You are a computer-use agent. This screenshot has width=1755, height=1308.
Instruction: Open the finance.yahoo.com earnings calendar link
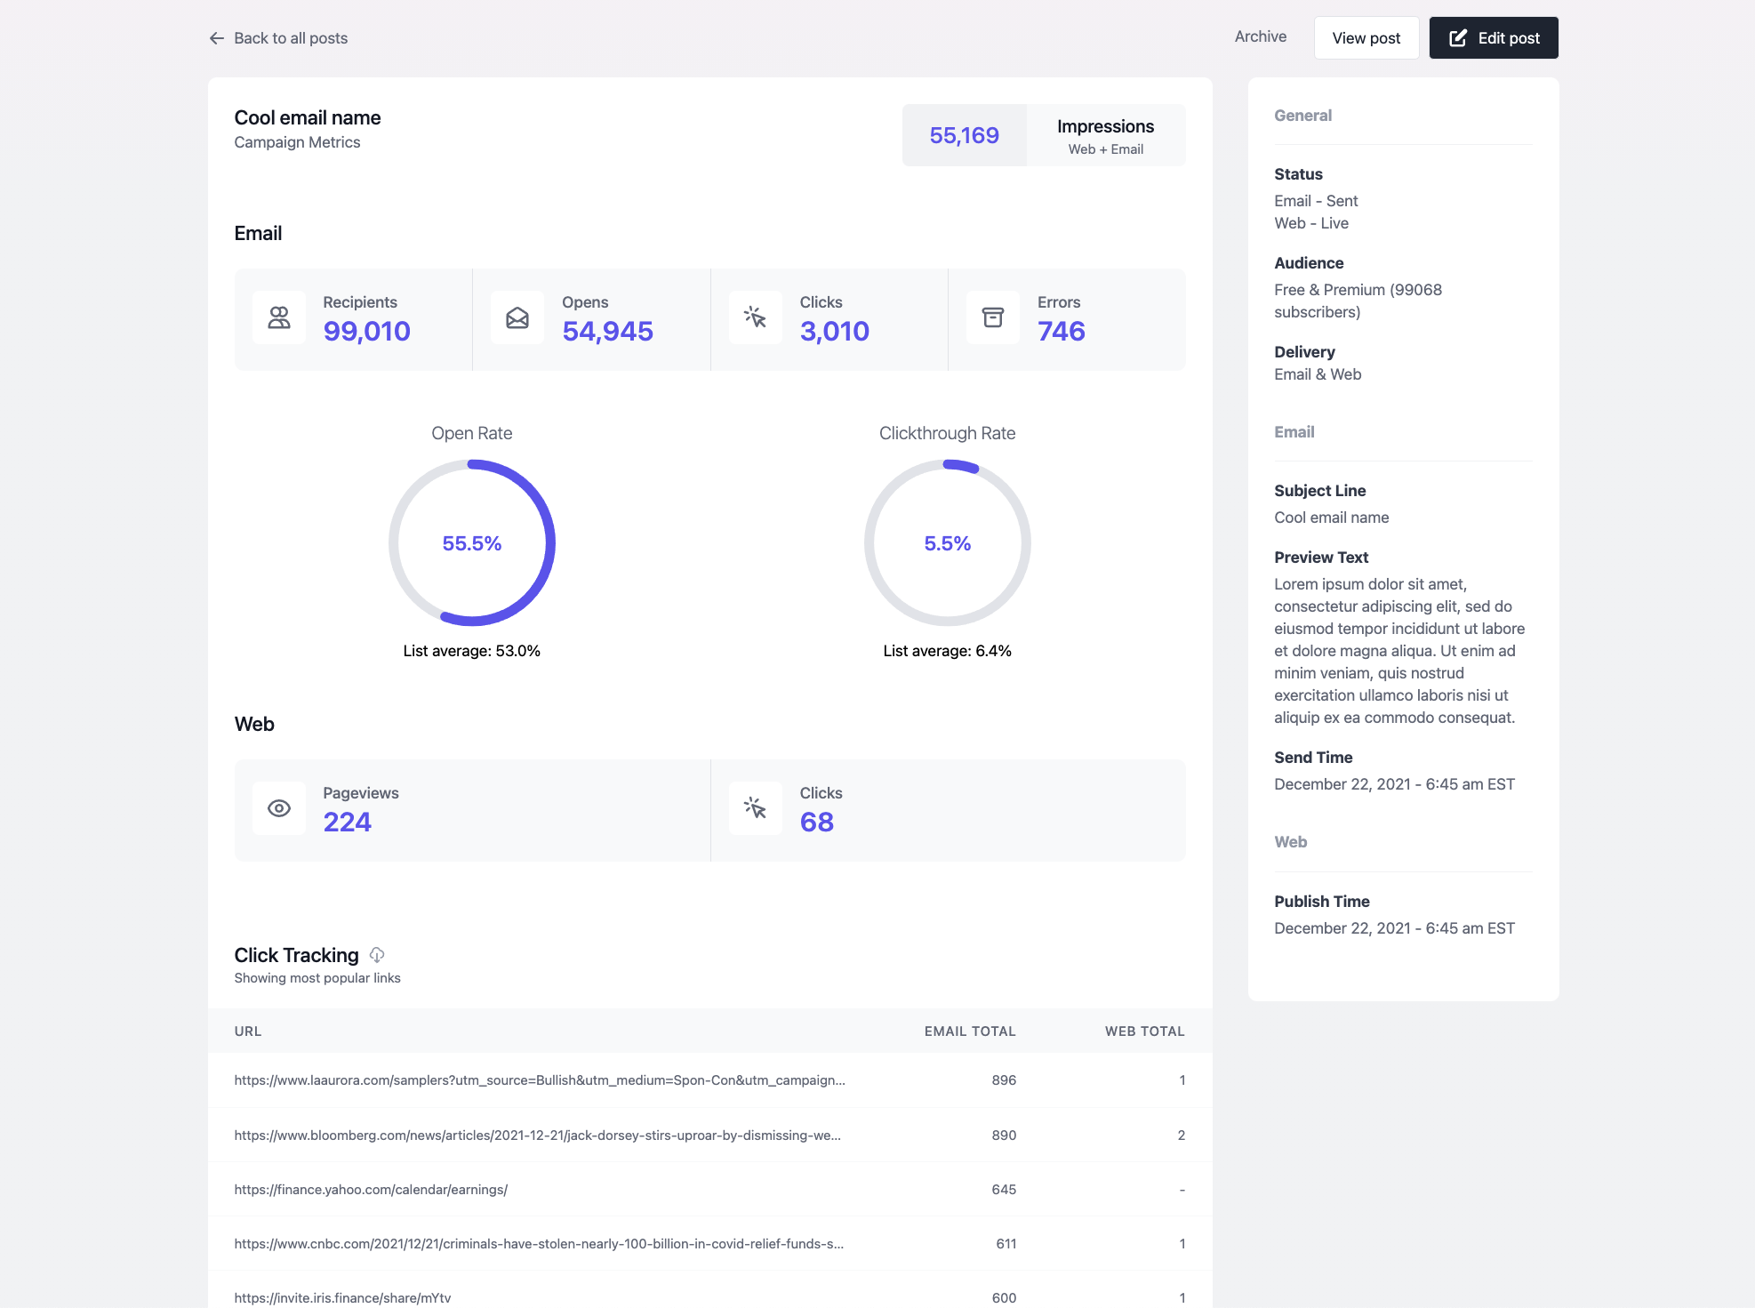tap(371, 1190)
